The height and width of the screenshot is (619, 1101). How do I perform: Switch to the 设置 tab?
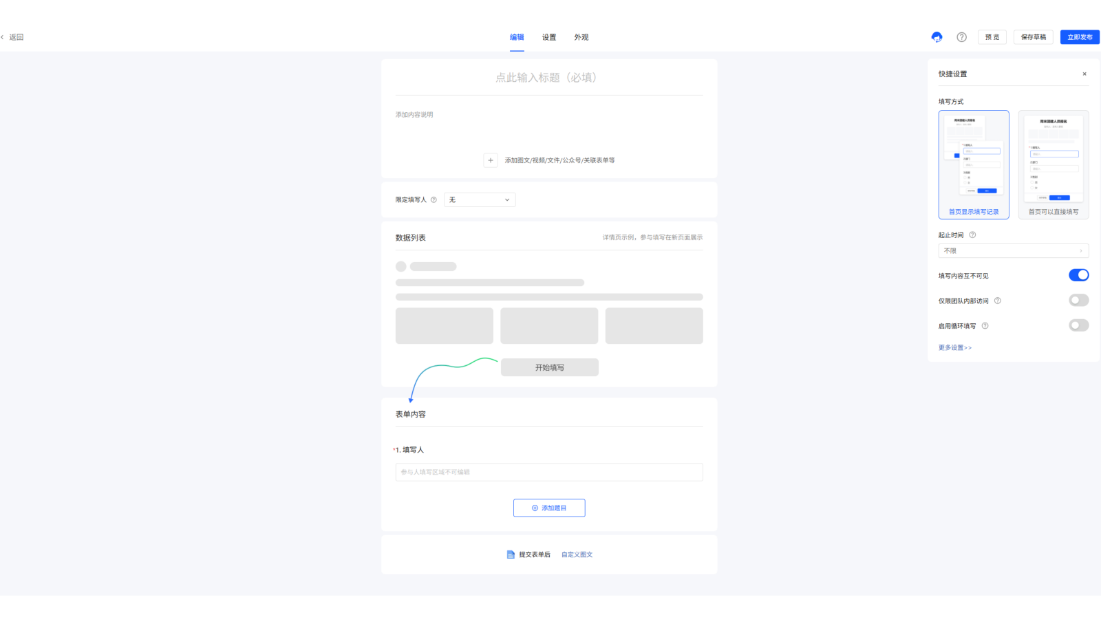coord(549,37)
